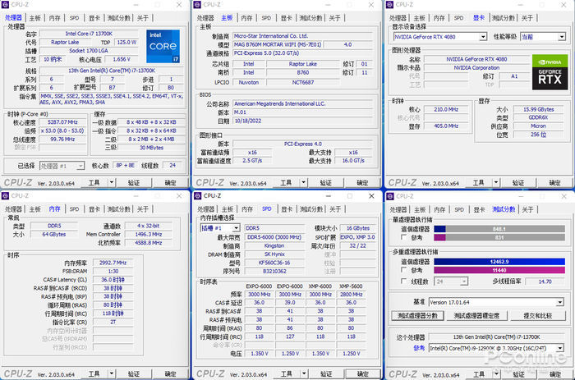Open the NVIDIA GeForce RTX 4080 device dropdown
This screenshot has height=380, width=575.
pos(440,37)
